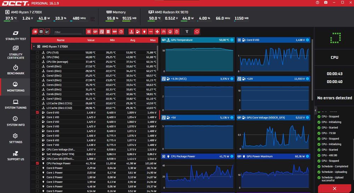
Task: Switch to split table-and-graph view
Action: point(35,32)
